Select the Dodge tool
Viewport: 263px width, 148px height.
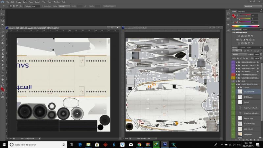[2, 61]
